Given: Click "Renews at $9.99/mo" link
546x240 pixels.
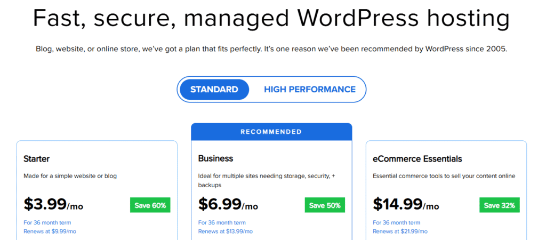Looking at the screenshot, I should (x=50, y=231).
